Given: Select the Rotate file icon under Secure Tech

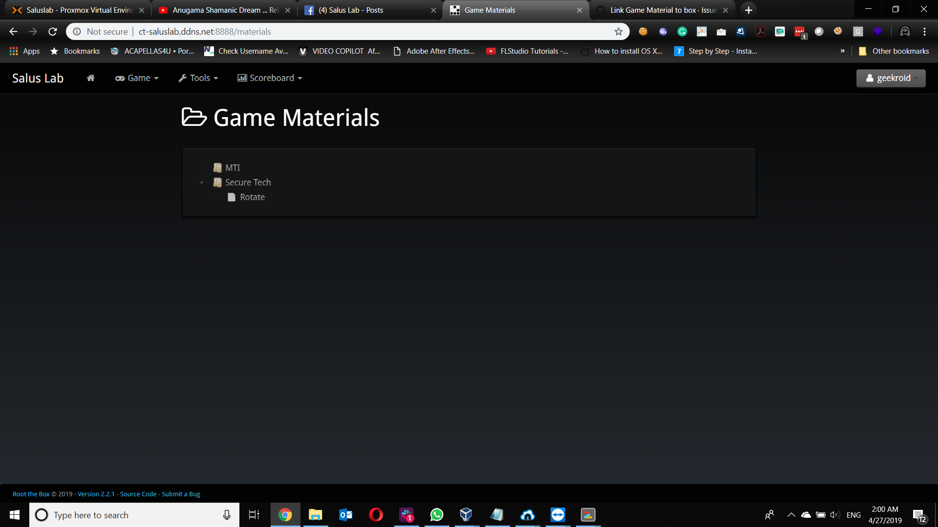Looking at the screenshot, I should [x=231, y=197].
